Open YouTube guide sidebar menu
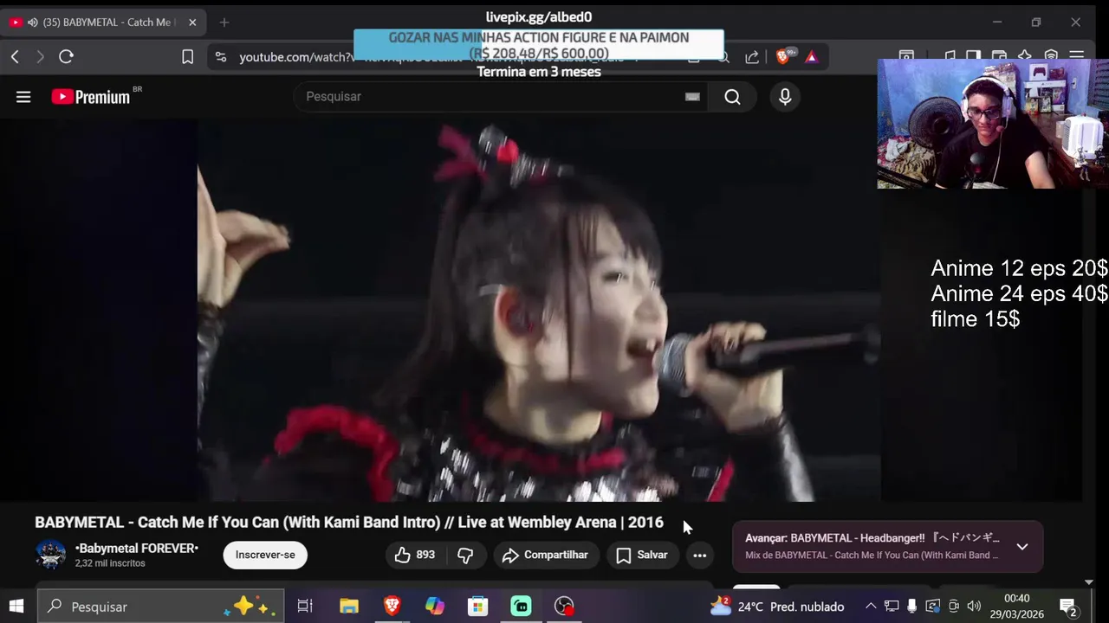 [x=23, y=97]
